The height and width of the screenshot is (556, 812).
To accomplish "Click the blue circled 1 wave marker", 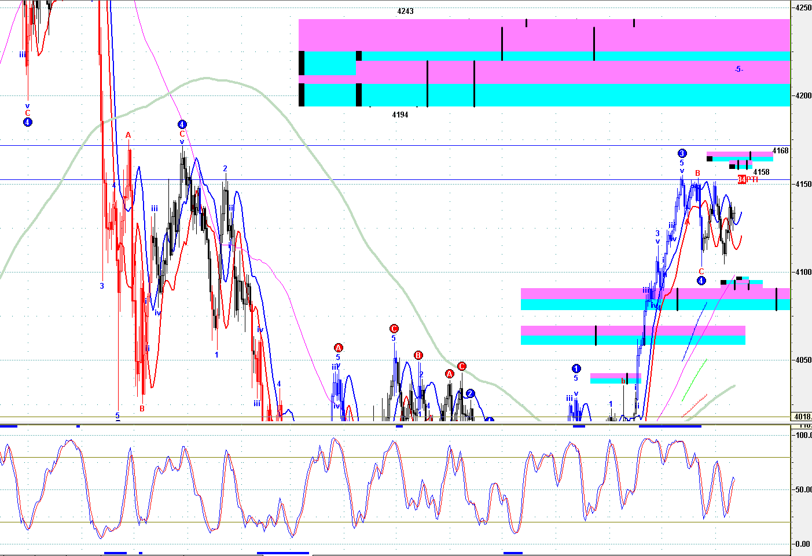I will click(576, 369).
